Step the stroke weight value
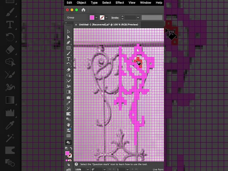 coord(123,17)
